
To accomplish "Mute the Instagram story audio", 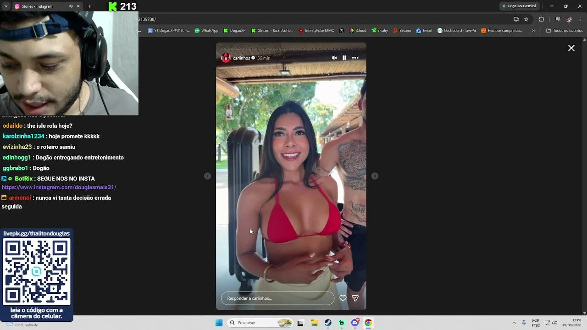I will [334, 58].
